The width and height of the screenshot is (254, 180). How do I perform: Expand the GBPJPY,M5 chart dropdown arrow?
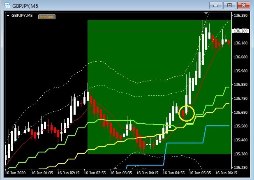coord(7,16)
